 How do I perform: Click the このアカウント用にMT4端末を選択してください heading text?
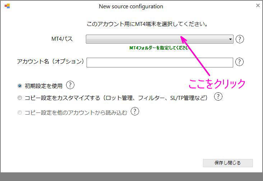click(147, 24)
